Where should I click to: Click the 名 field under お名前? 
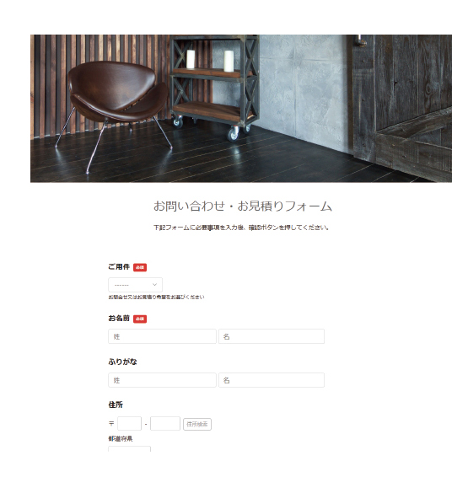pos(272,336)
